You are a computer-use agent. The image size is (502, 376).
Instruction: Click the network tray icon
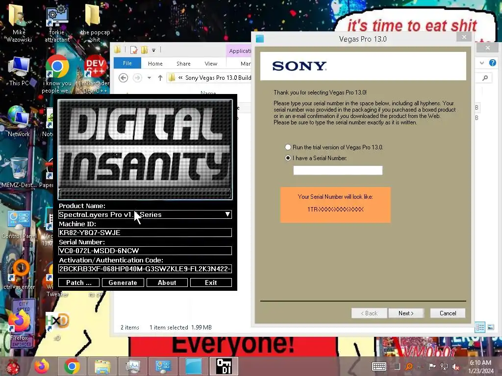[444, 366]
